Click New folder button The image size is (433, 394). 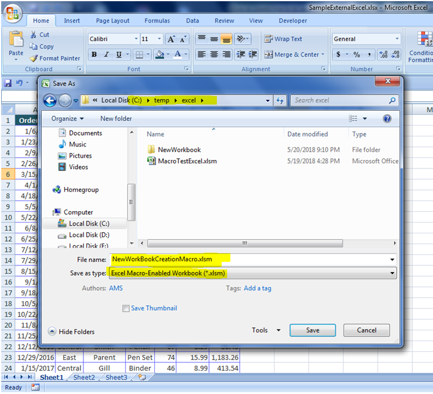pyautogui.click(x=116, y=118)
